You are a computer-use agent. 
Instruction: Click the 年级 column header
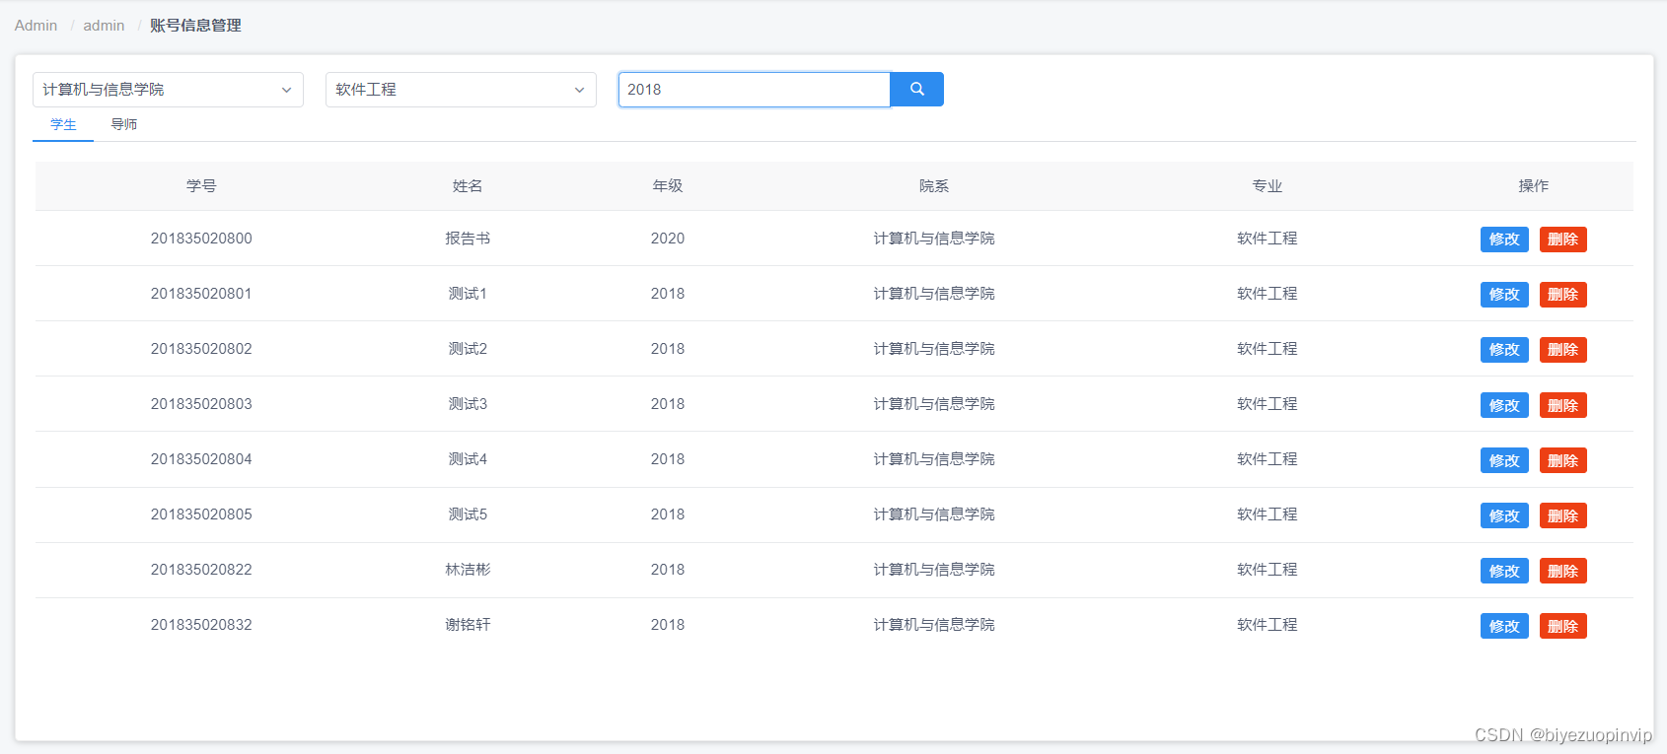pos(668,186)
